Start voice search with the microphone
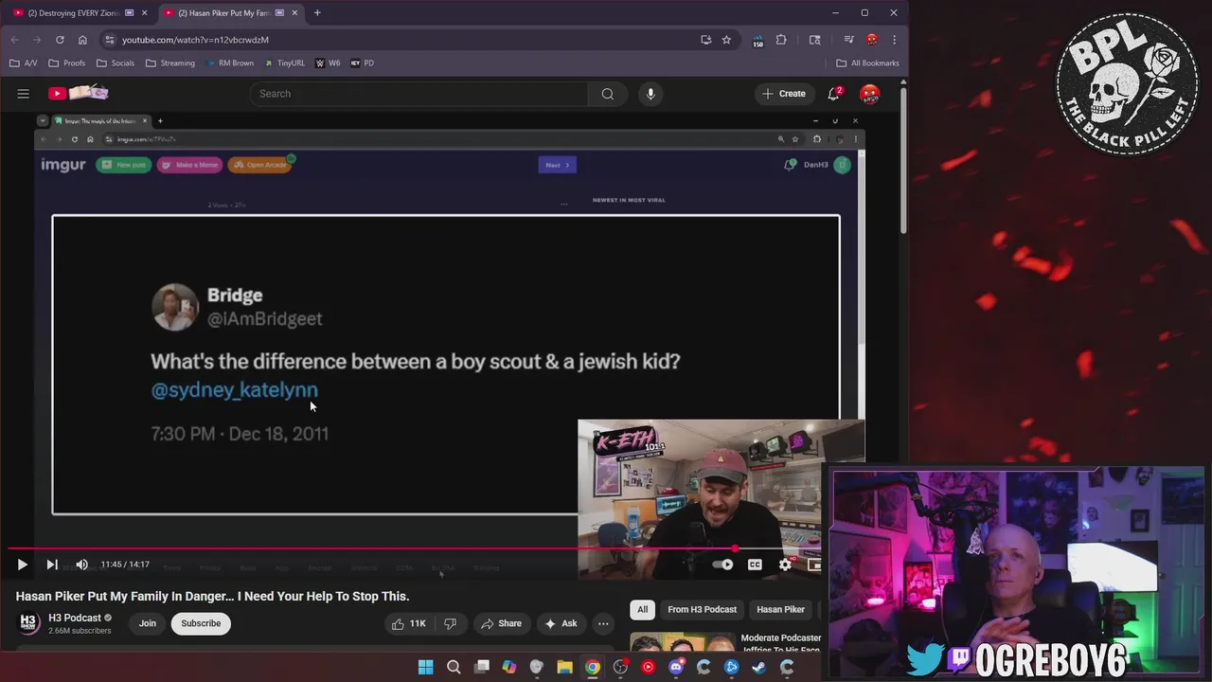Image resolution: width=1212 pixels, height=682 pixels. click(651, 94)
